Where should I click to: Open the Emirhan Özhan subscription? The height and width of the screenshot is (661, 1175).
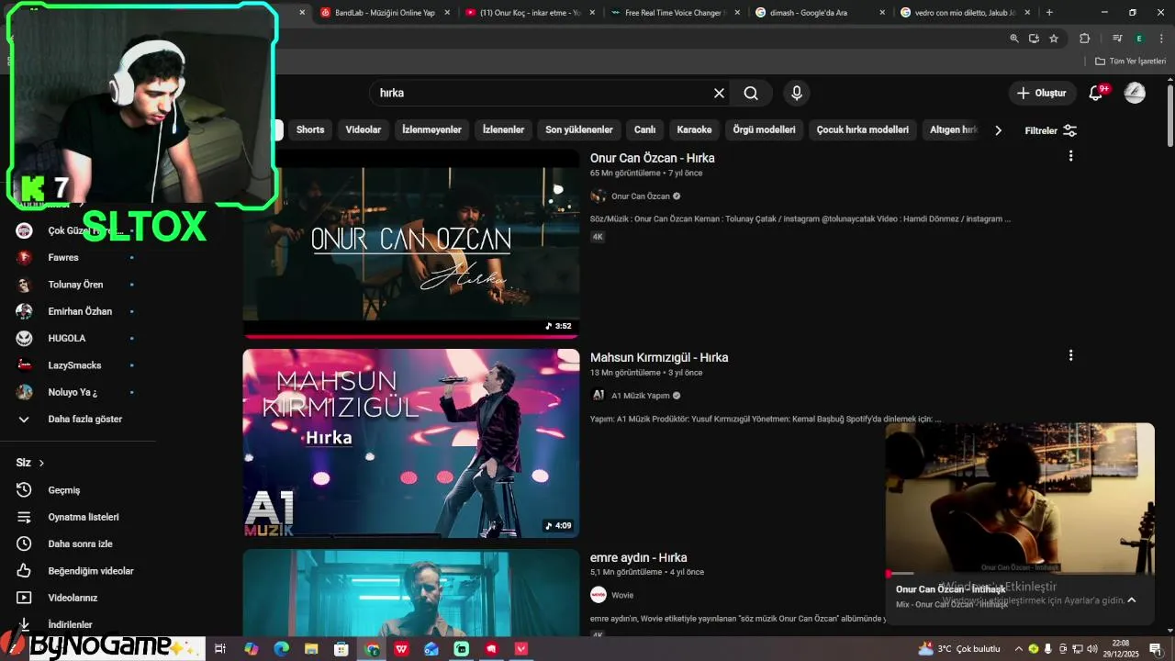tap(78, 311)
